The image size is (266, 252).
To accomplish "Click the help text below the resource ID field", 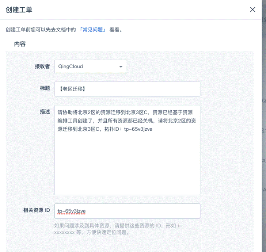I will click(118, 229).
